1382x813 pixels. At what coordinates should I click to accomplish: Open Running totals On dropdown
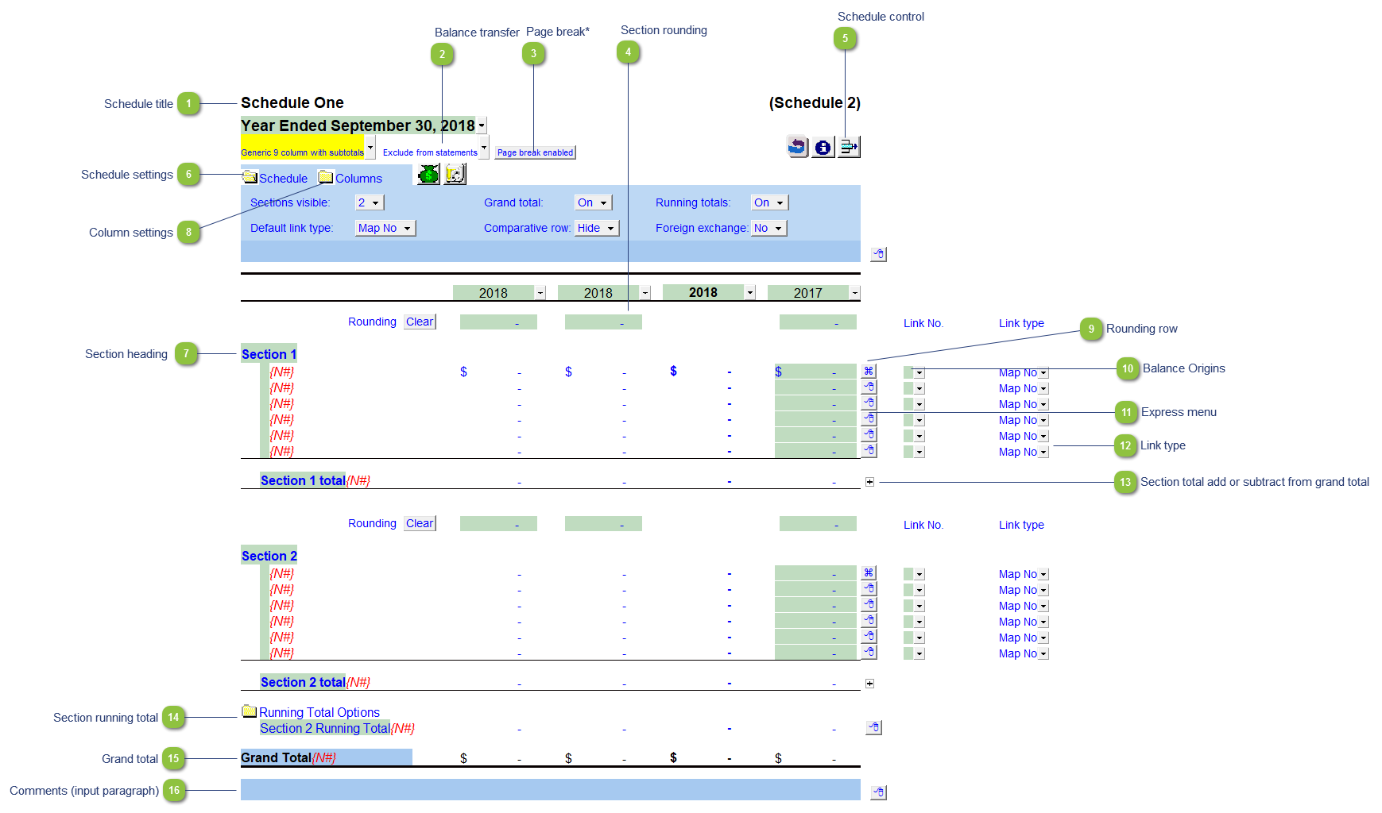pos(770,202)
